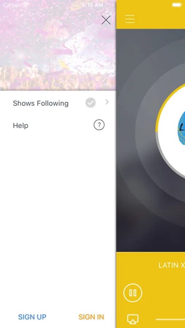Image resolution: width=185 pixels, height=328 pixels.
Task: Open the Shows Following menu item
Action: (58, 103)
